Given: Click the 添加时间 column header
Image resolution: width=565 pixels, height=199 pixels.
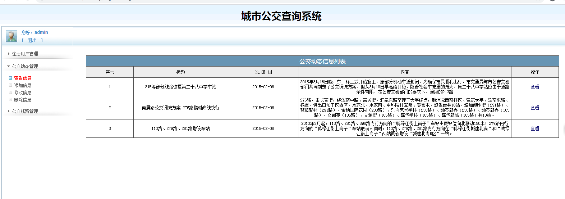Looking at the screenshot, I should pos(263,72).
